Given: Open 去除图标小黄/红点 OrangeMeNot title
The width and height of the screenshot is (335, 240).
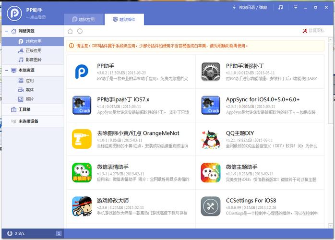Looking at the screenshot, I should pos(138,133).
